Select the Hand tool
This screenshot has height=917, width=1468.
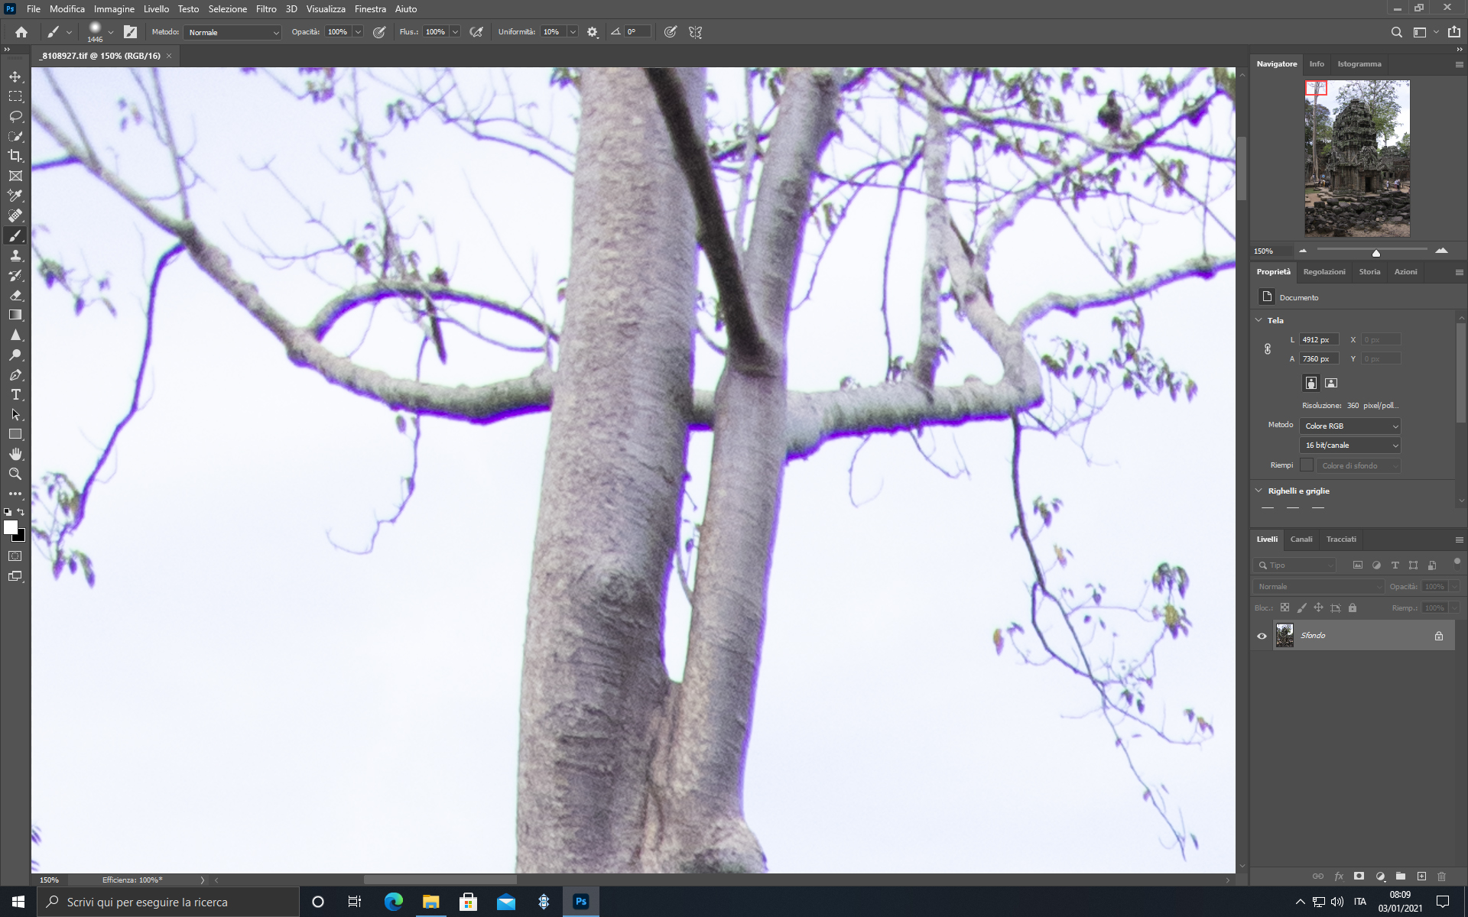(x=15, y=454)
